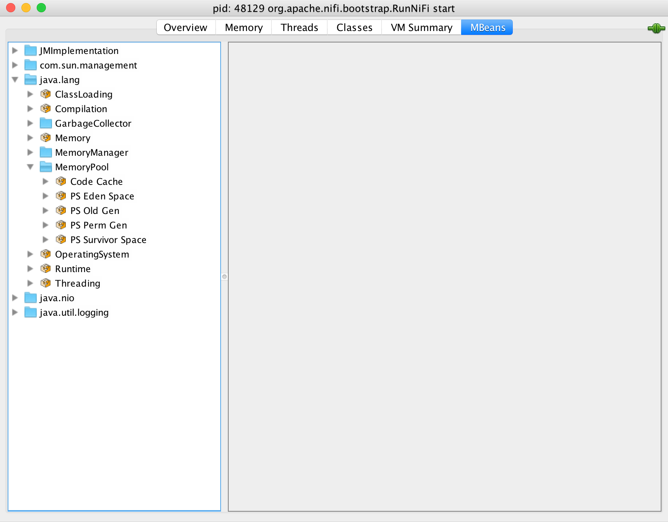Viewport: 668px width, 522px height.
Task: Select the PS Survivor Space bean
Action: (x=108, y=240)
